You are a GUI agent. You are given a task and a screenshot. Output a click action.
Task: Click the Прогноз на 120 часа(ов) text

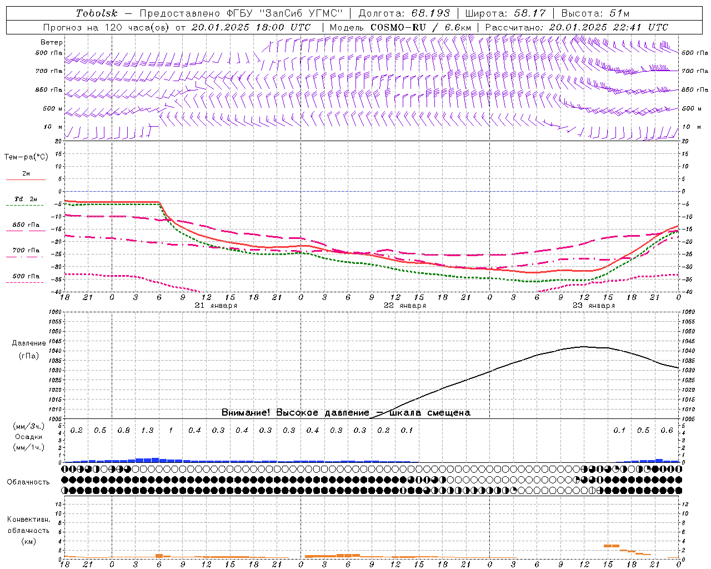tap(107, 27)
